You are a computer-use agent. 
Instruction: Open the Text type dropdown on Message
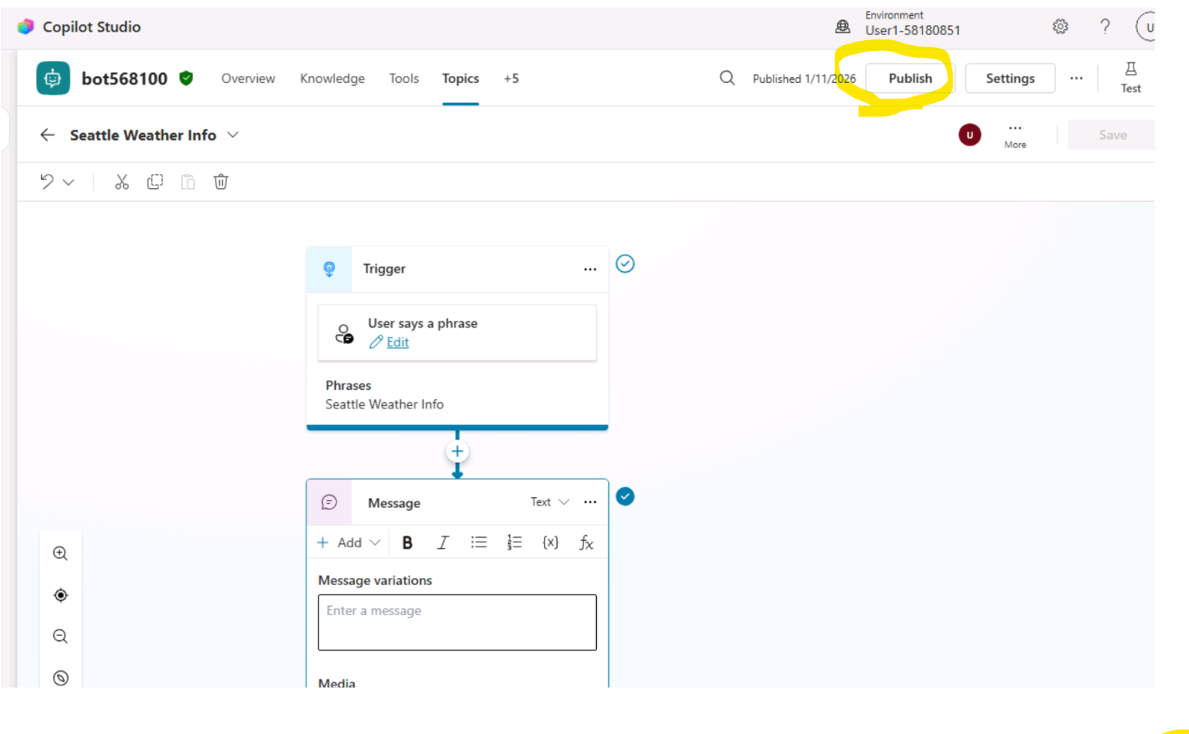click(549, 502)
